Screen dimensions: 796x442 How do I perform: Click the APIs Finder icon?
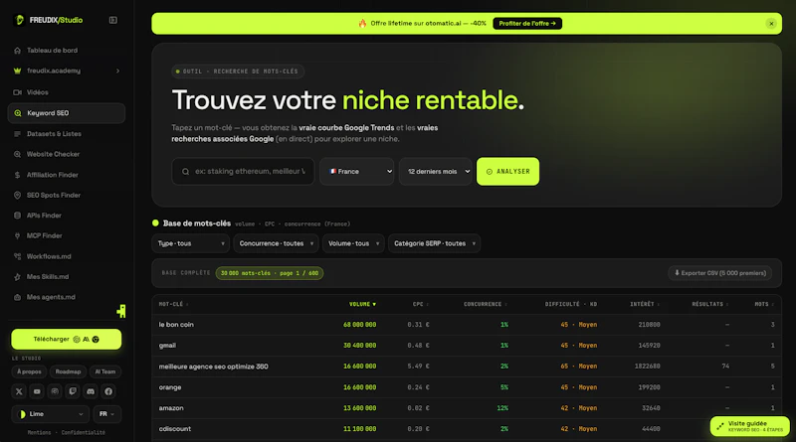tap(17, 216)
